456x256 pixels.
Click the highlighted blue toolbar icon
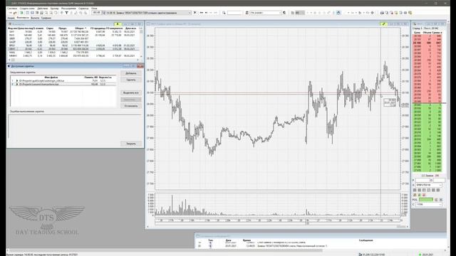click(338, 13)
